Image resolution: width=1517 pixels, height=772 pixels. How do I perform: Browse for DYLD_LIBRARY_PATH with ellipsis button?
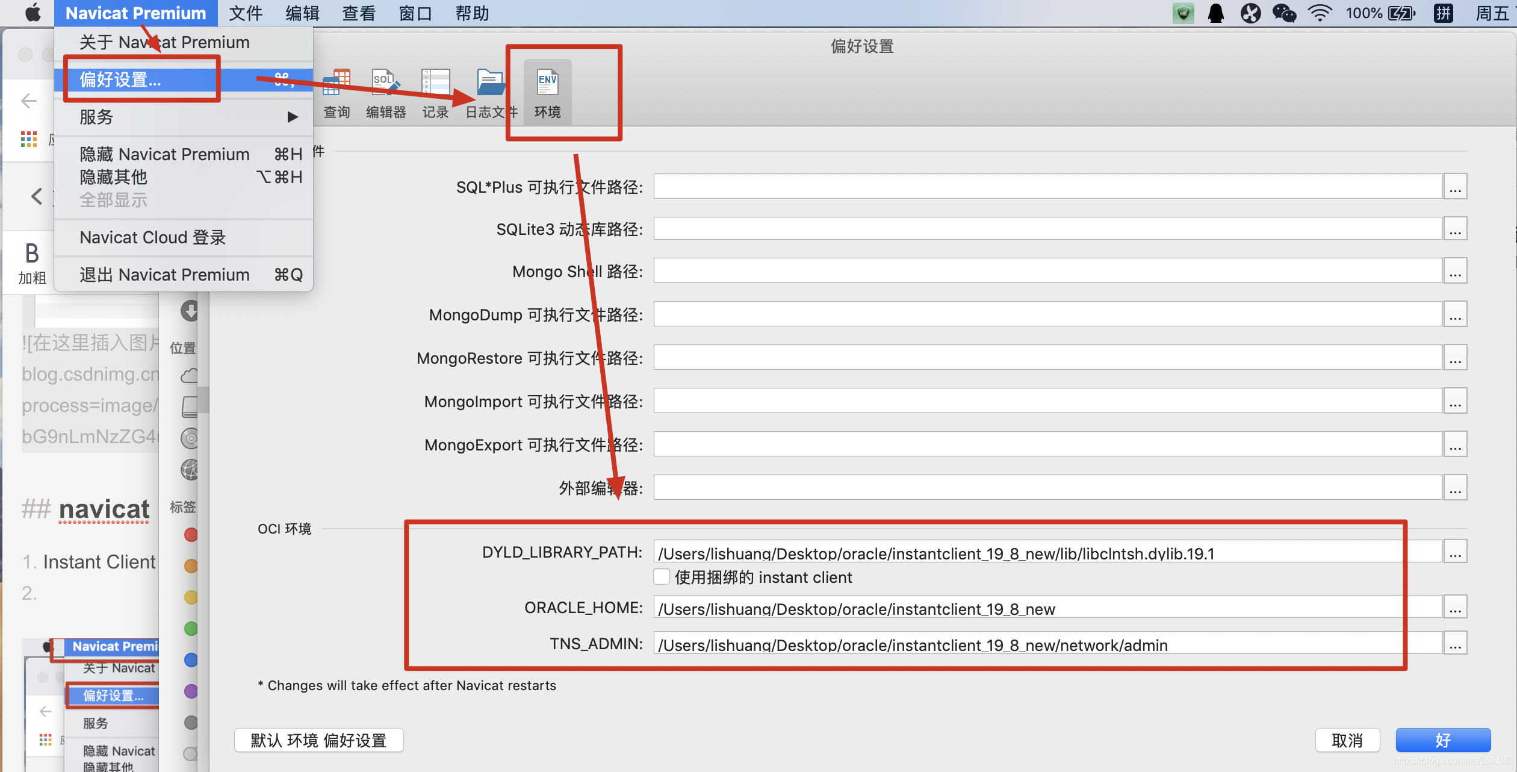pos(1455,552)
